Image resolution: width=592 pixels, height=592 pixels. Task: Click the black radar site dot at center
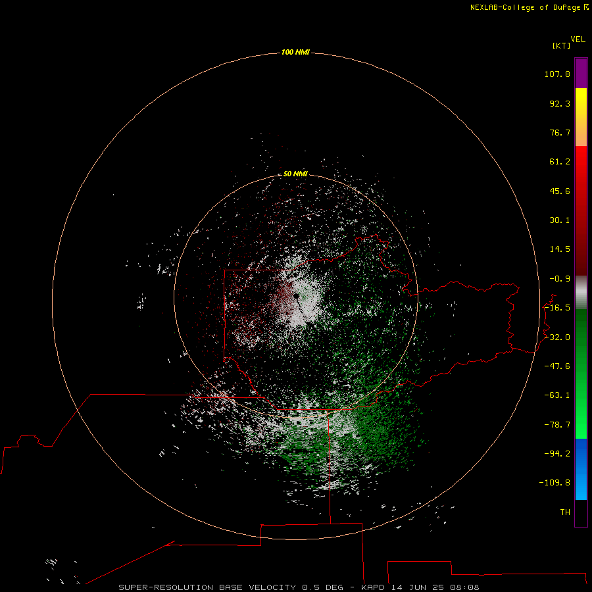(296, 296)
